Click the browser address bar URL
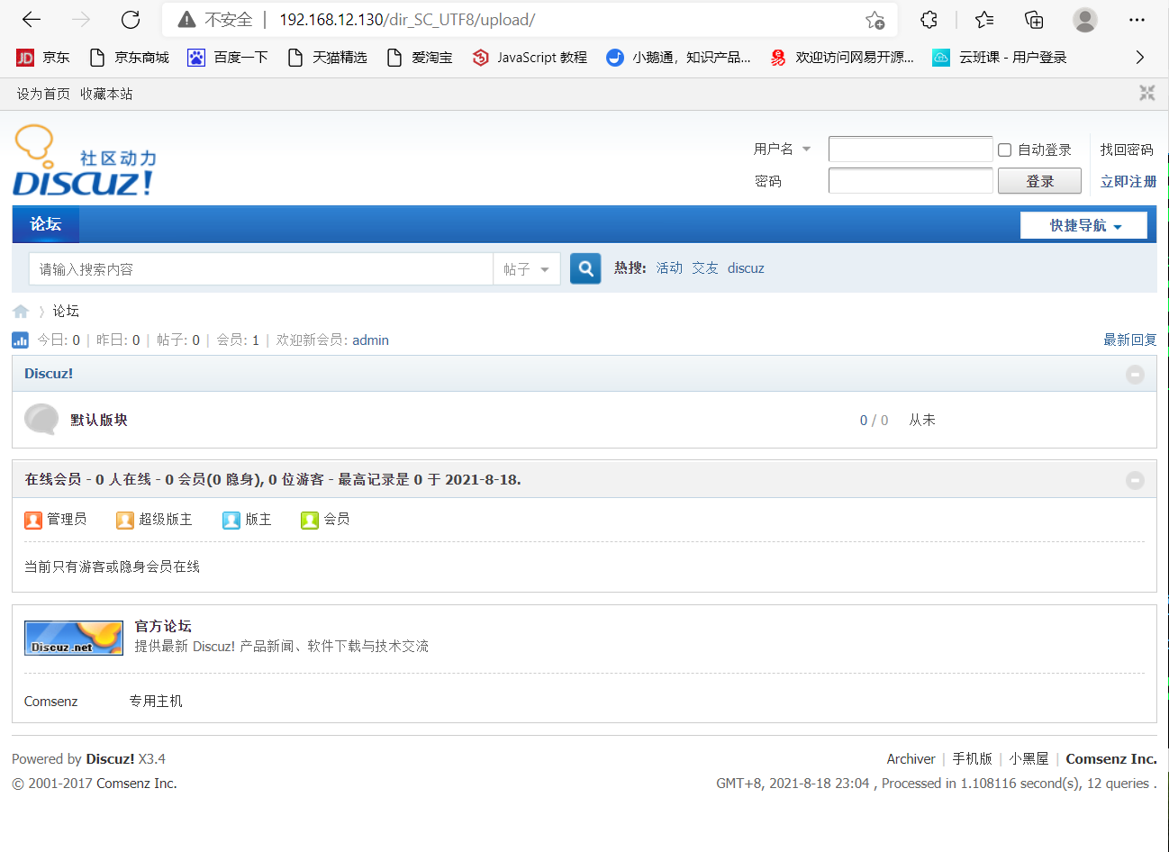The image size is (1169, 852). click(407, 20)
